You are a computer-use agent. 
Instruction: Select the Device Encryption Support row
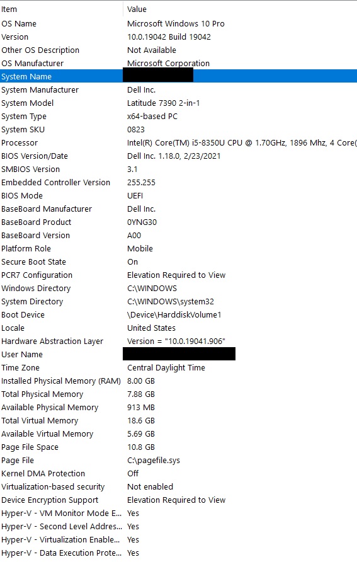(178, 500)
